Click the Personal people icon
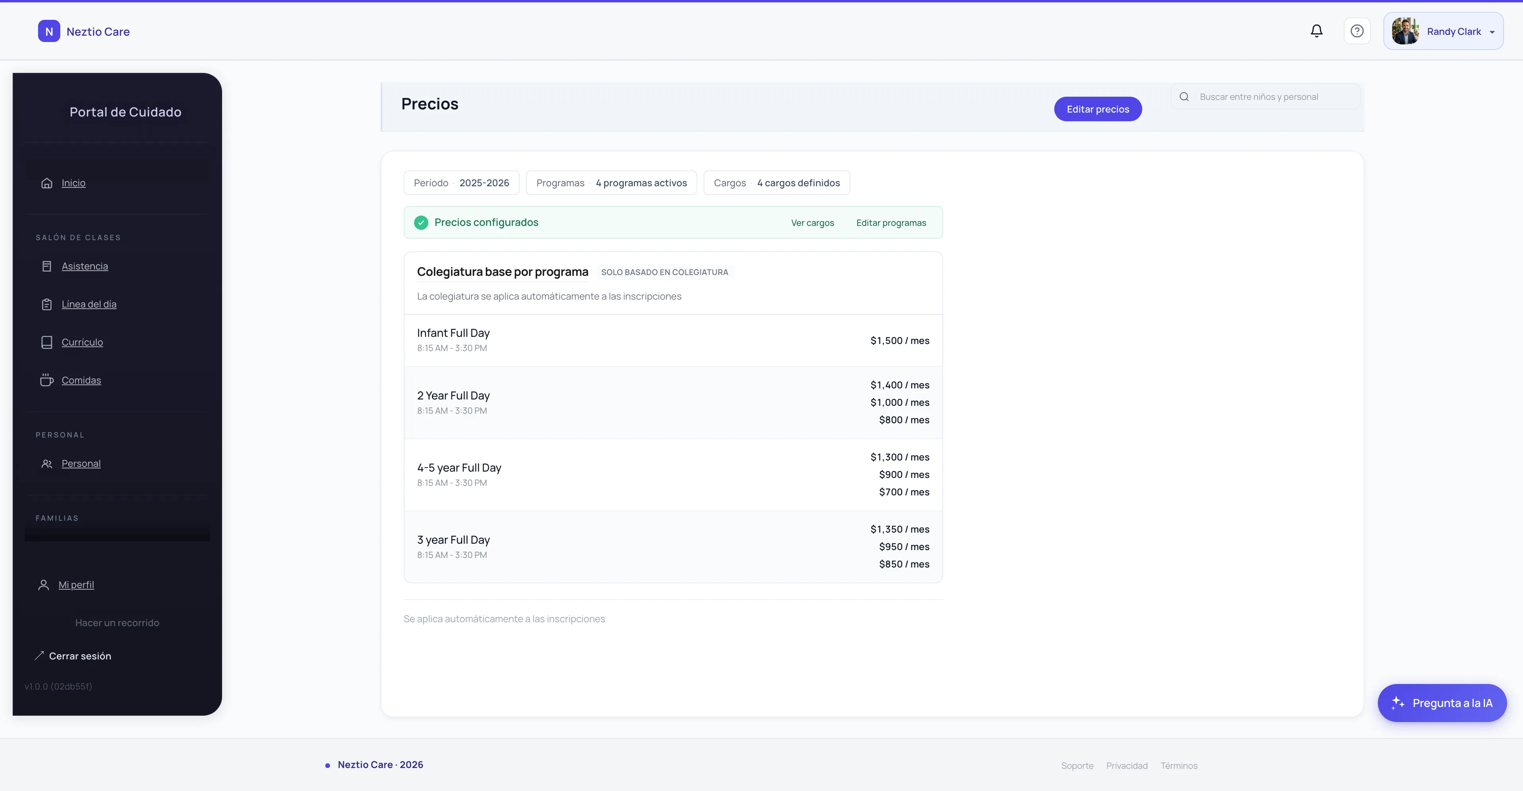 [x=47, y=464]
